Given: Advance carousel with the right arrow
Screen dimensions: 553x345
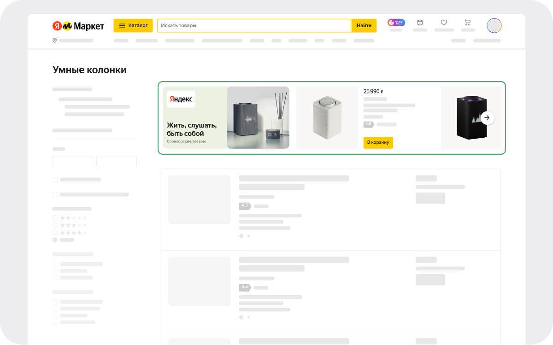Looking at the screenshot, I should coord(488,118).
